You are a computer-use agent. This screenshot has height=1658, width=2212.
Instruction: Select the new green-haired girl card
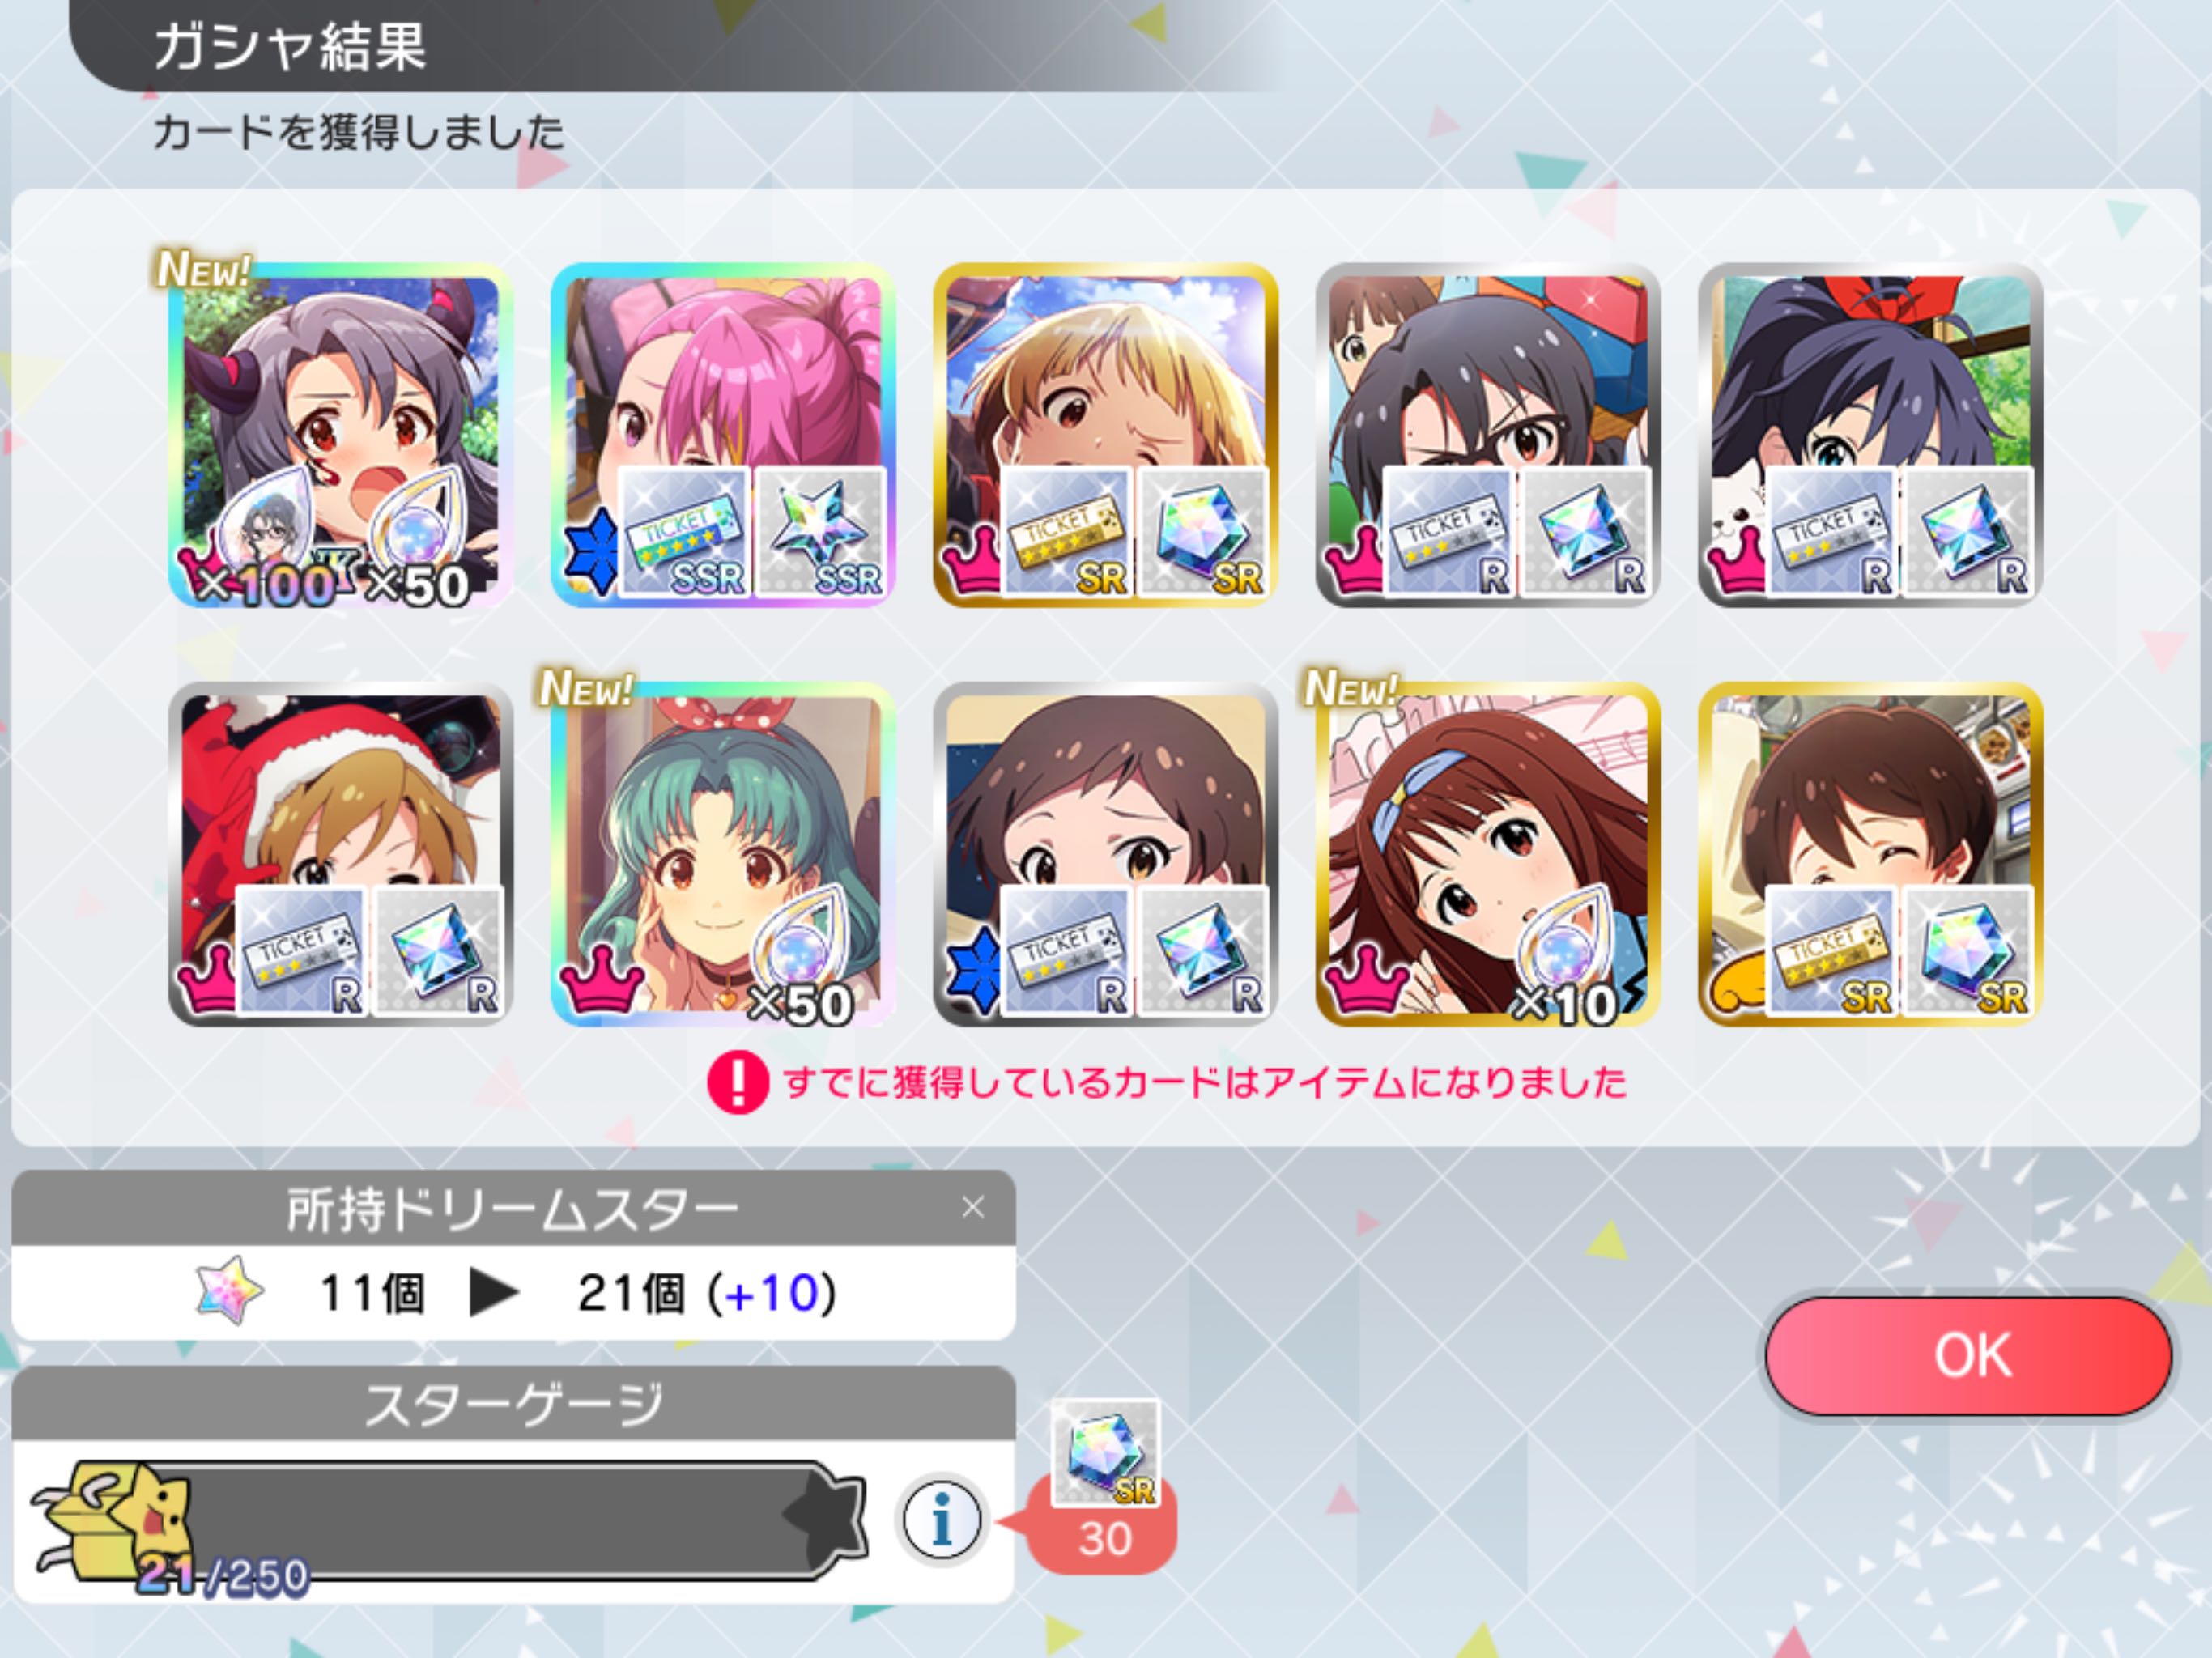coord(723,854)
